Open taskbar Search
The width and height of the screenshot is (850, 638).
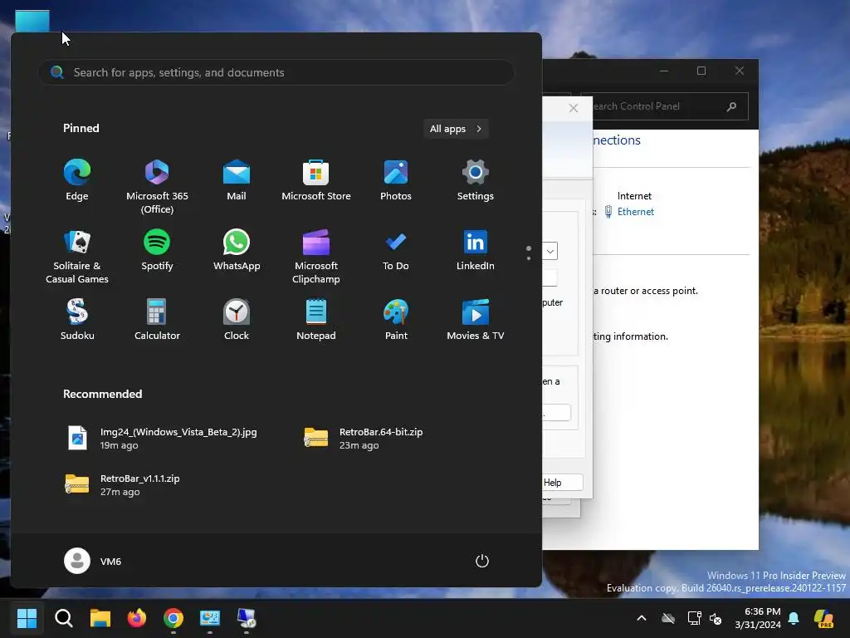tap(64, 618)
